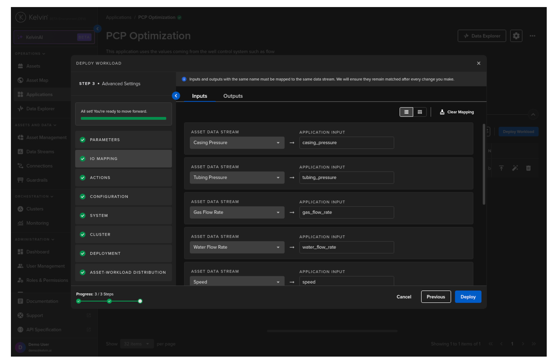The image size is (558, 364).
Task: Open the Casing Pressure data stream dropdown
Action: point(237,143)
